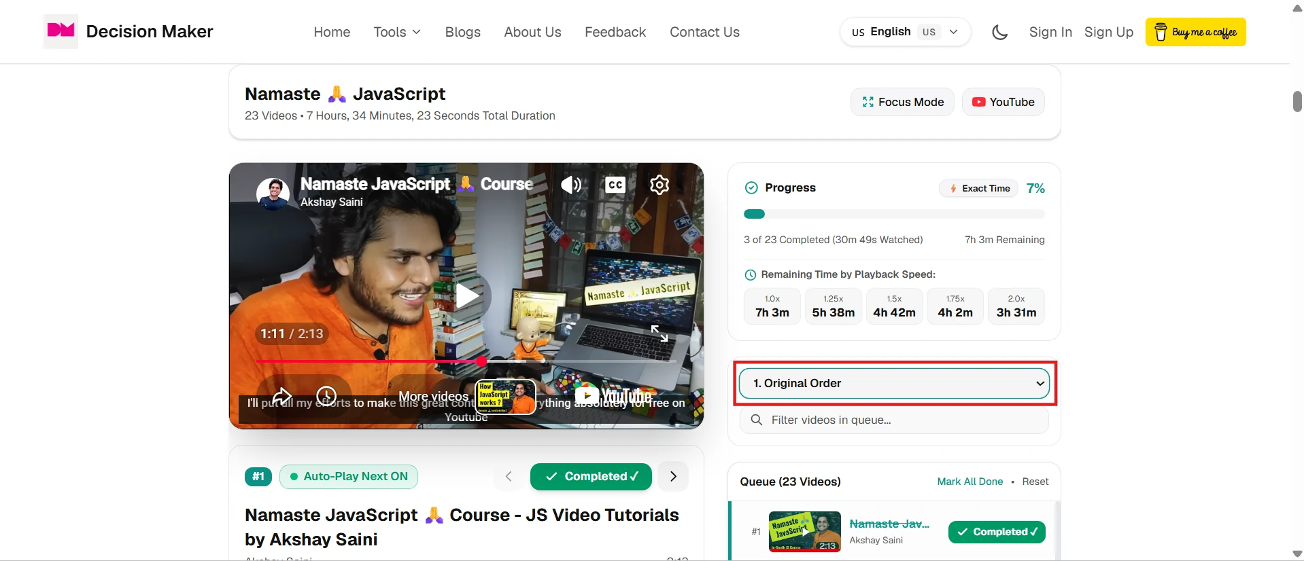Click the YouTube logo in the player

point(613,395)
